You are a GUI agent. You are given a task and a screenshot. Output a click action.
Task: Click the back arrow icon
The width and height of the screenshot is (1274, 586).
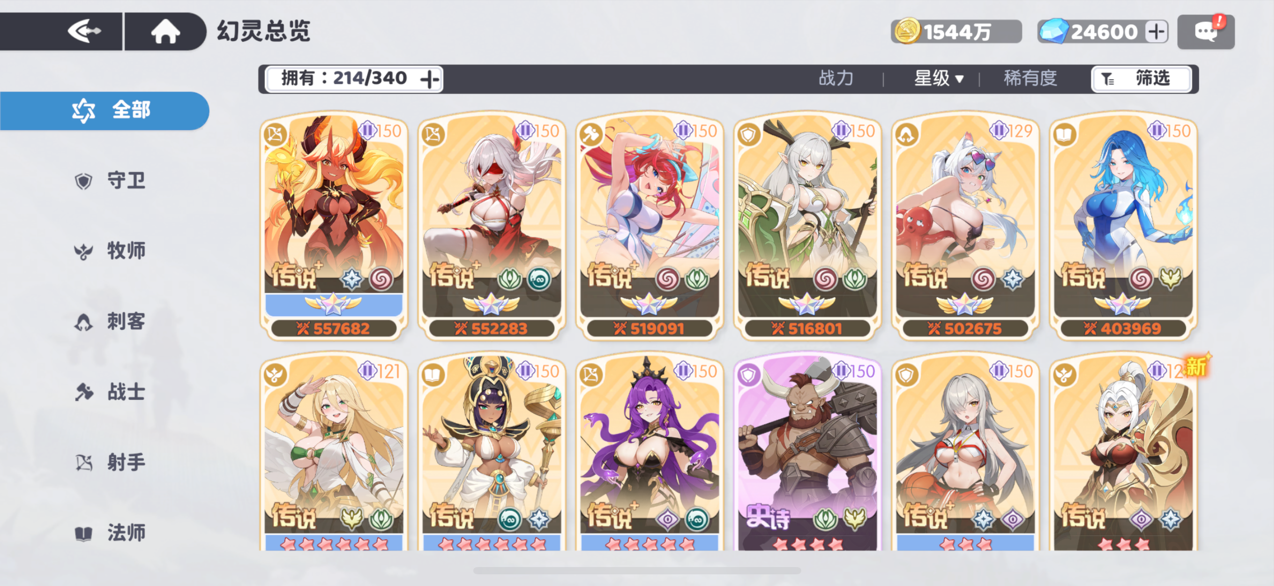[x=84, y=32]
